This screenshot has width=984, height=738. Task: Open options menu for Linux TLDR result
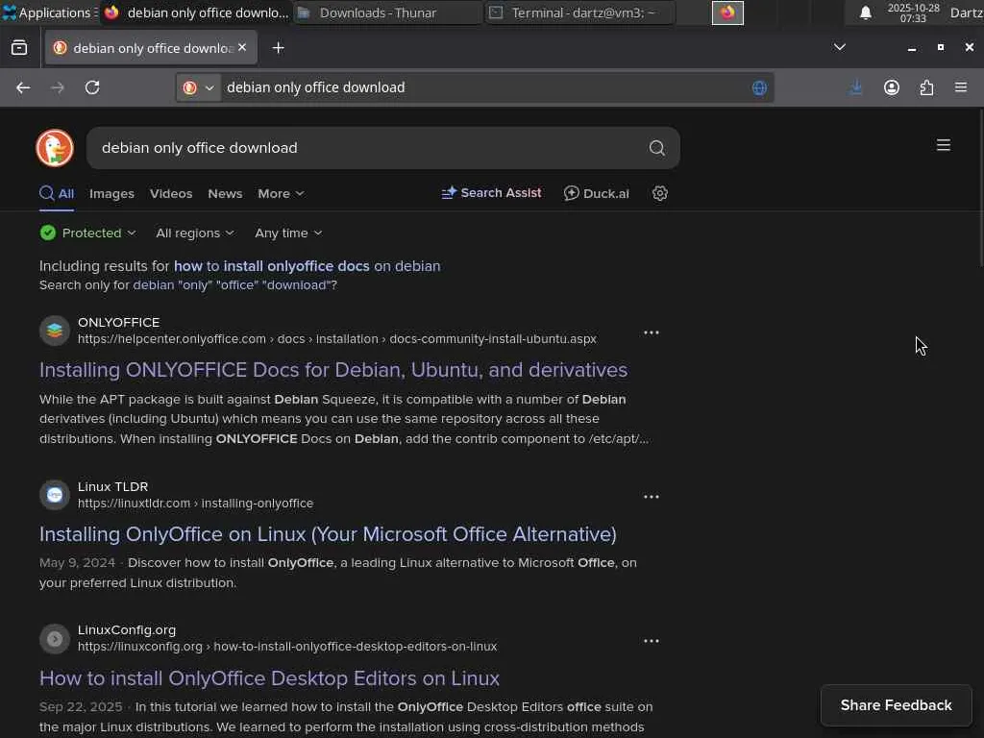click(x=652, y=497)
